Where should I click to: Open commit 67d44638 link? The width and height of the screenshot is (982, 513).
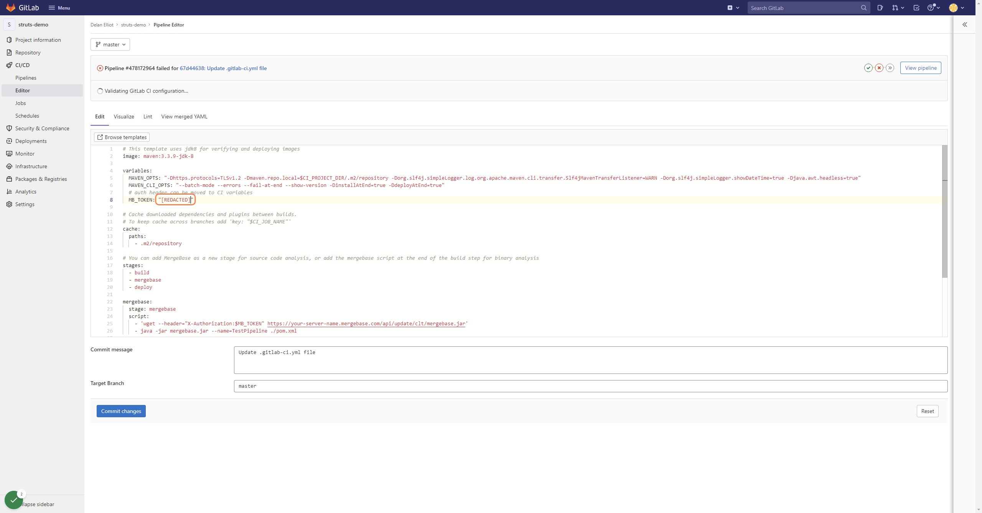(x=223, y=68)
